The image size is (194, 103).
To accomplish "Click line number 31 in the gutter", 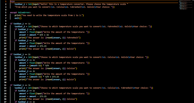I will point(5,85).
